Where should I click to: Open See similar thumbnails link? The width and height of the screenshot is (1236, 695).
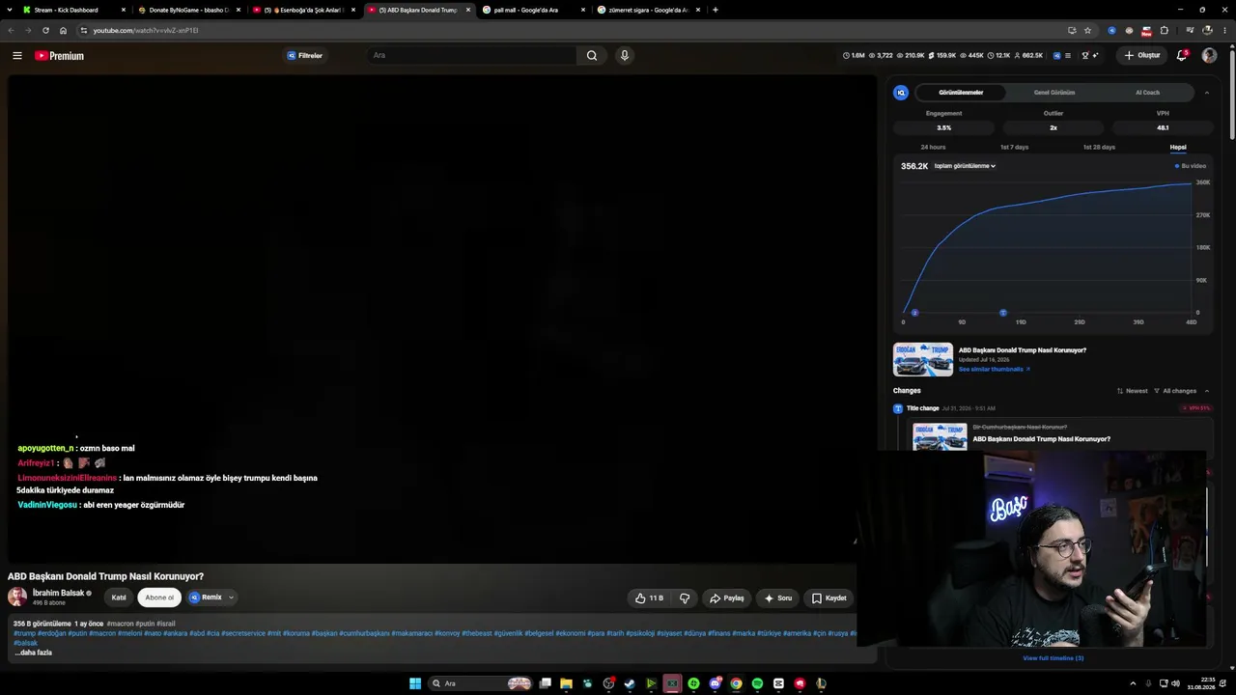click(x=994, y=369)
